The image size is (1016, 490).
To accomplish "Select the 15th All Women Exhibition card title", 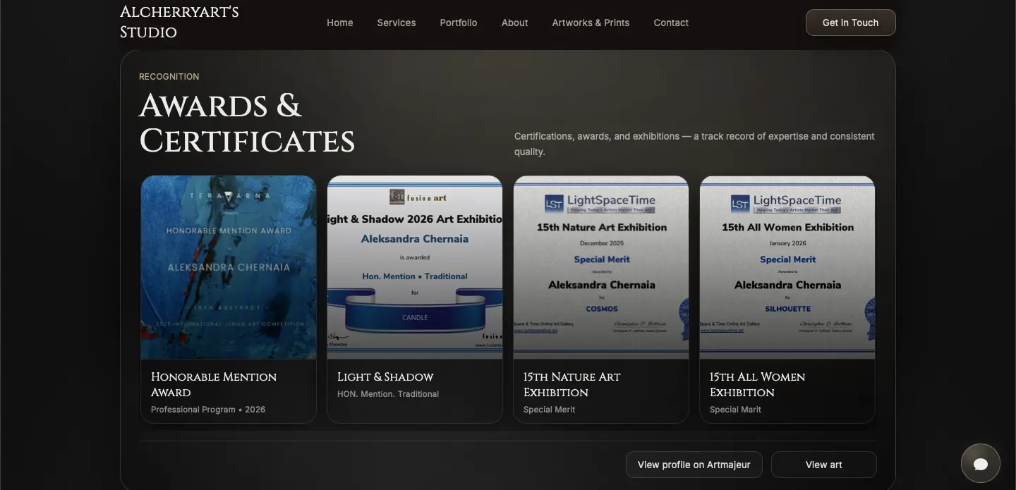I will (x=757, y=384).
